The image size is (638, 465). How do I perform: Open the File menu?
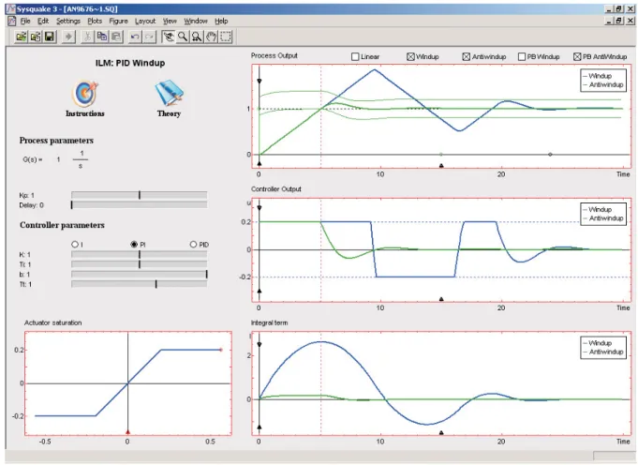coord(25,22)
